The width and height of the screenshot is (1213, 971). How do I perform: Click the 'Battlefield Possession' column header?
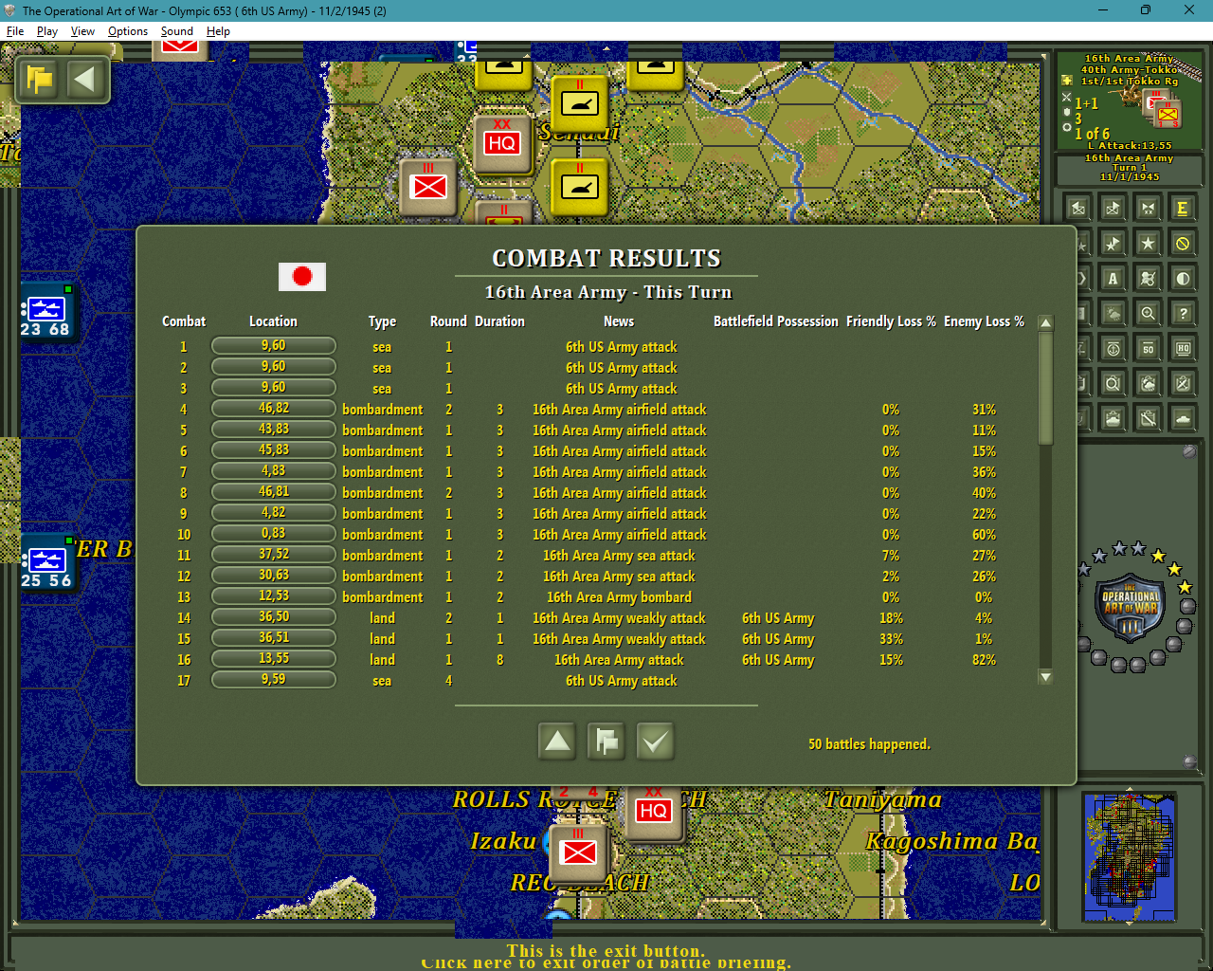pyautogui.click(x=776, y=321)
